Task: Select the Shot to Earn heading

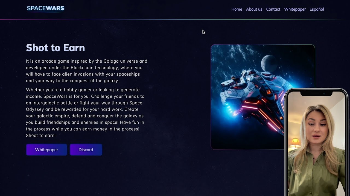Action: 56,48
